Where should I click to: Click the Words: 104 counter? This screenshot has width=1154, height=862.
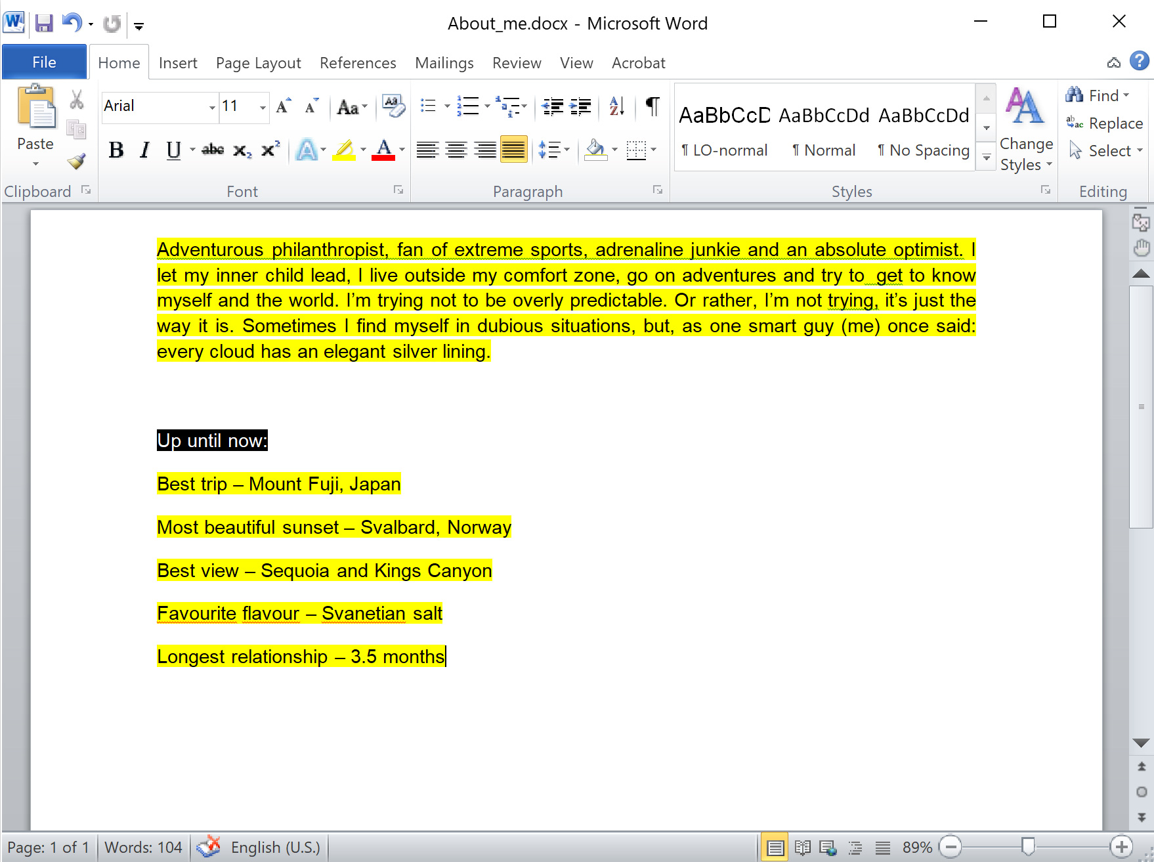coord(143,847)
